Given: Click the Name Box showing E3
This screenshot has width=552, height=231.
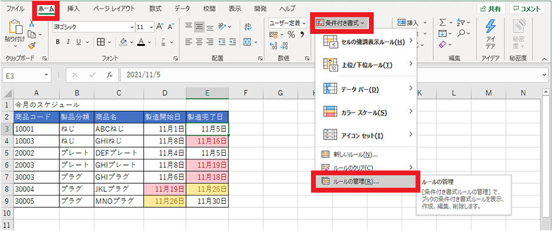Looking at the screenshot, I should tap(27, 75).
